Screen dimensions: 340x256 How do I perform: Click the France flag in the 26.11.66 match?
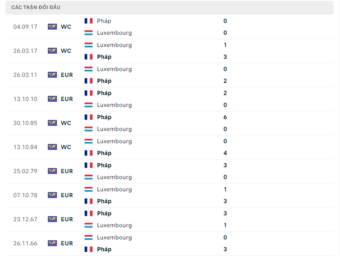tap(89, 249)
